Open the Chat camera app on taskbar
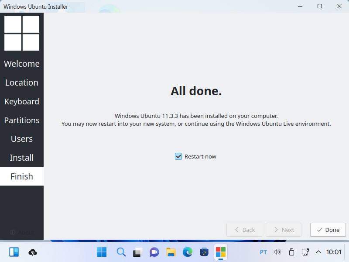Viewport: 349px width, 262px height. click(154, 252)
